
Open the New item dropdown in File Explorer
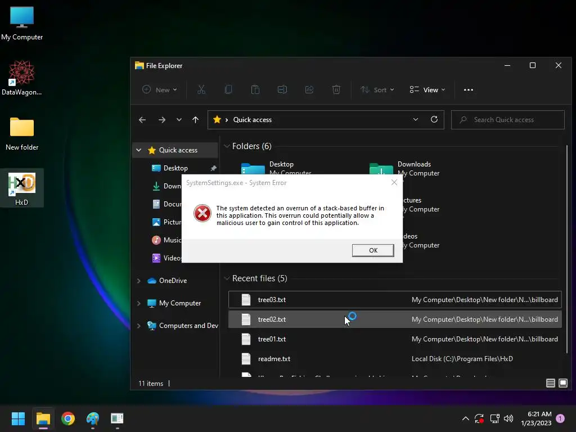click(x=160, y=89)
